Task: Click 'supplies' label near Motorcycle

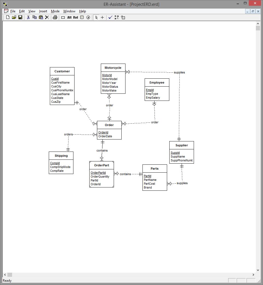Action: point(179,72)
